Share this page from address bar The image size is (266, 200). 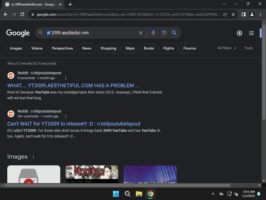[225, 15]
